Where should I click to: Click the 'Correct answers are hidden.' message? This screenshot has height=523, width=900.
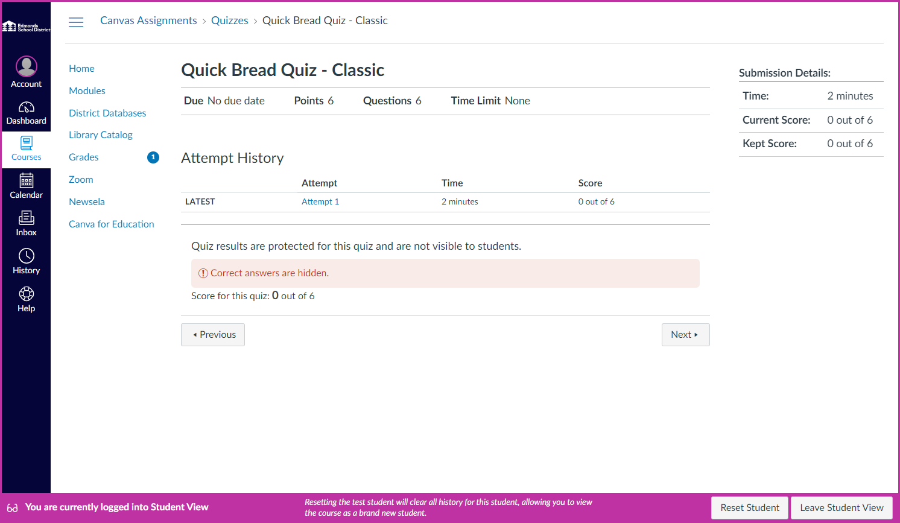(x=270, y=273)
